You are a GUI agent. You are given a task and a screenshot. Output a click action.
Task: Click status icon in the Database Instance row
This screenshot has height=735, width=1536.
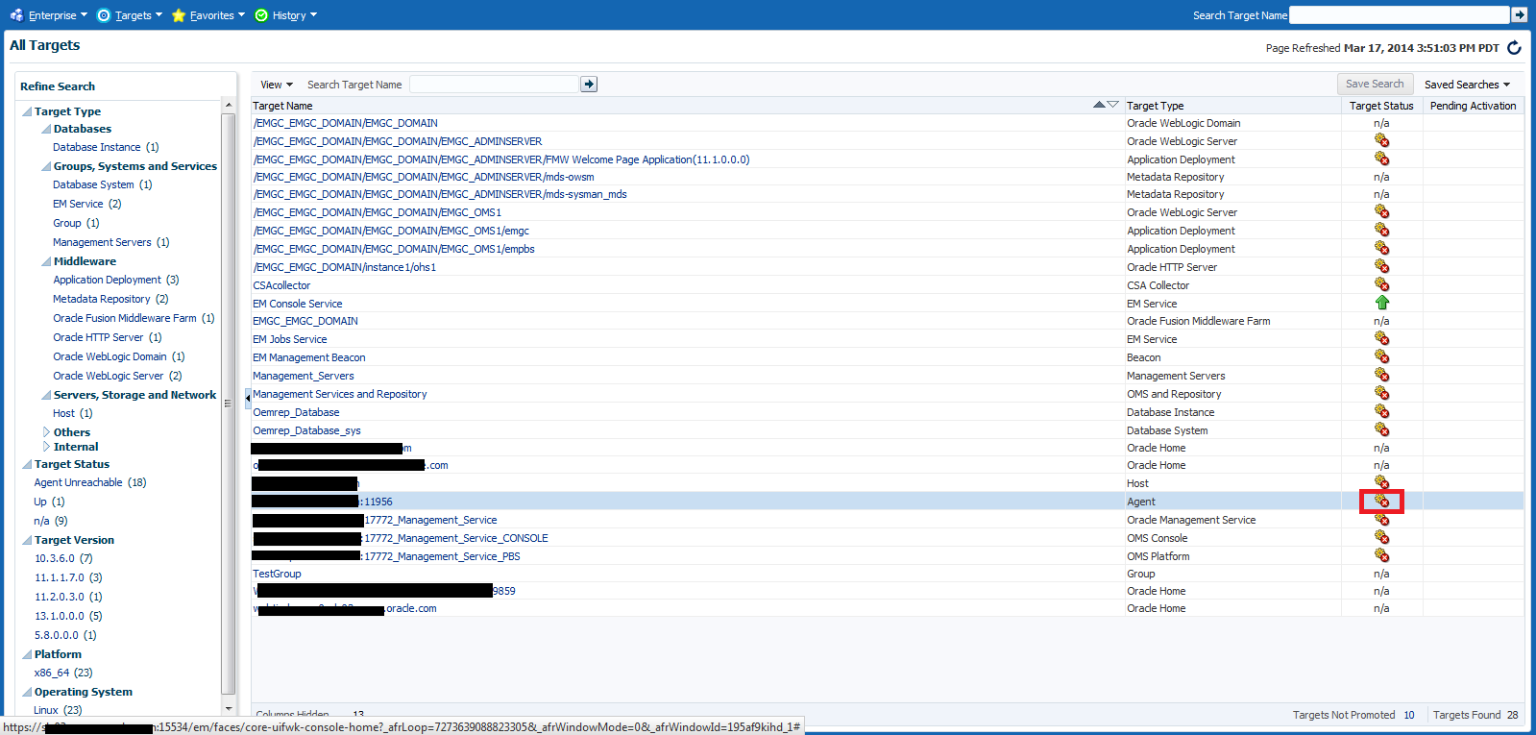click(x=1381, y=411)
